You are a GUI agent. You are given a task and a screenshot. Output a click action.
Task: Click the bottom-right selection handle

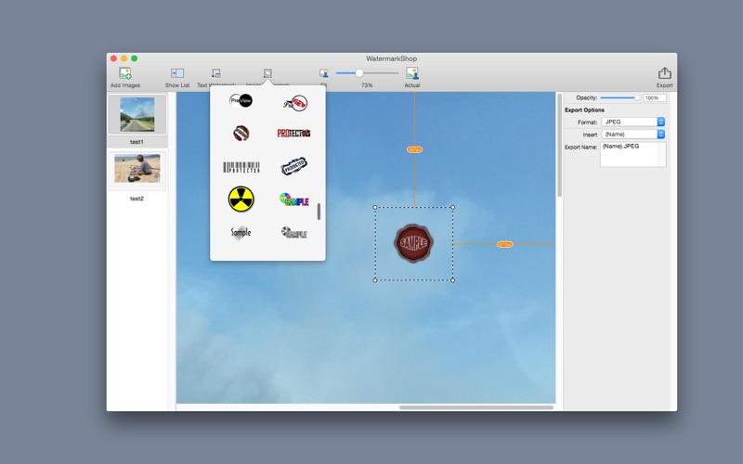[453, 280]
